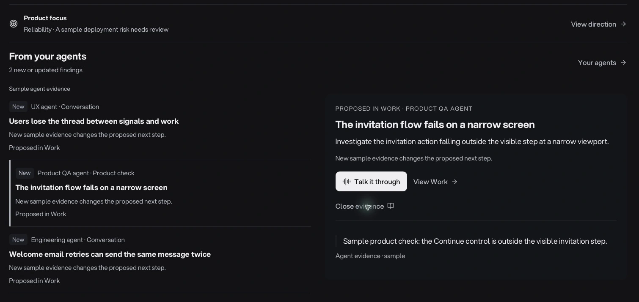639x302 pixels.
Task: Click "Engineering agent · Conversation" label
Action: tap(78, 240)
